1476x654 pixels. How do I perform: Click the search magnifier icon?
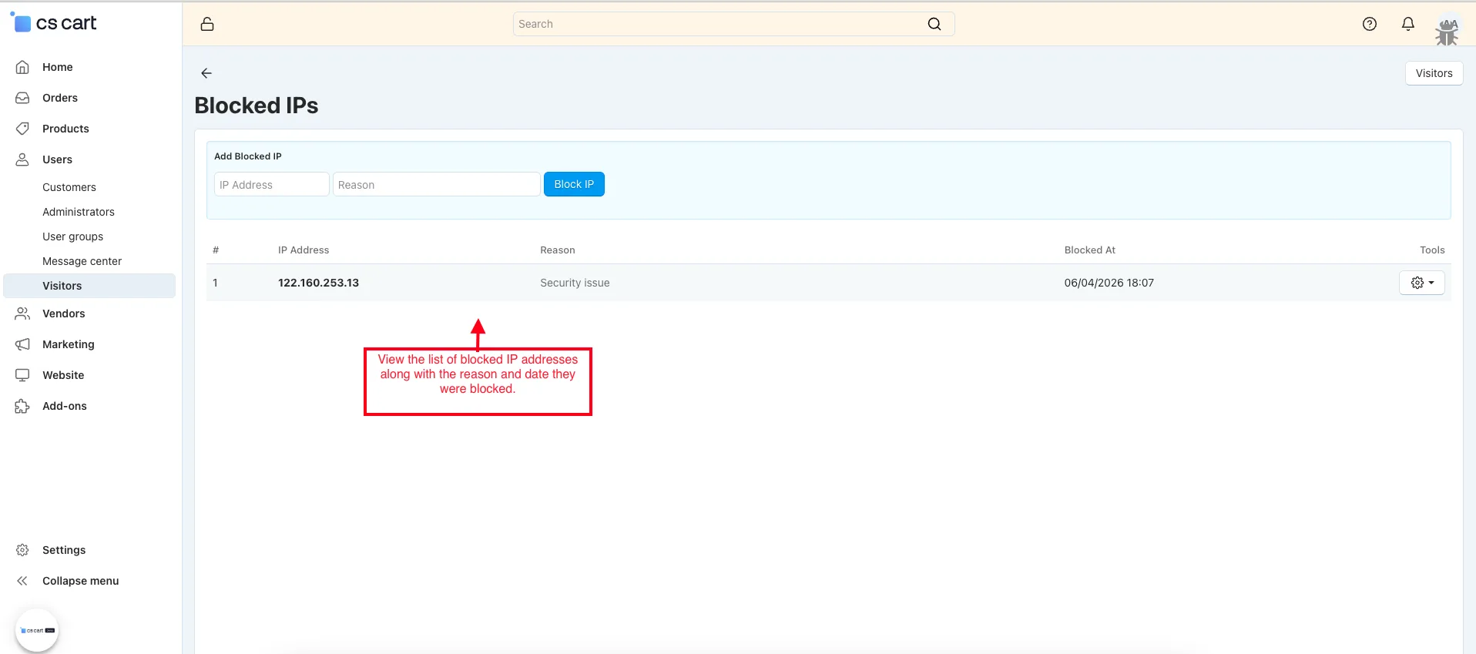click(x=934, y=24)
